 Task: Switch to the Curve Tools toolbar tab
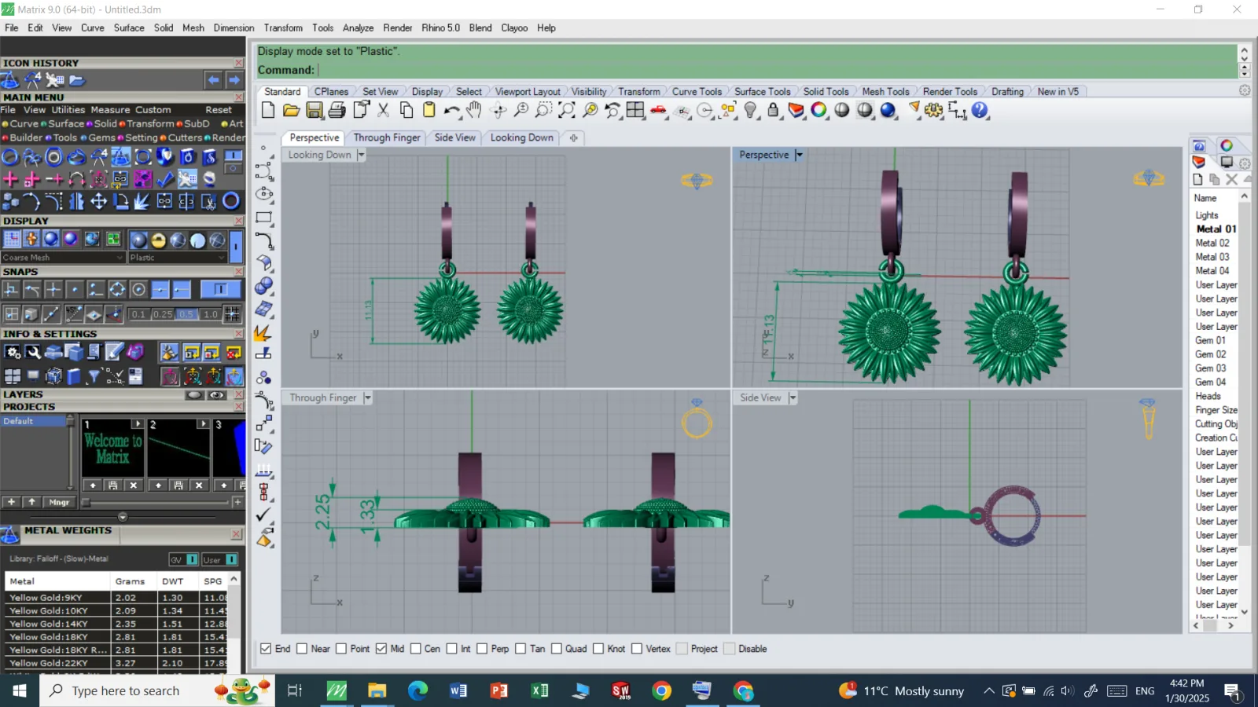click(x=697, y=92)
